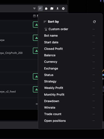Click the folders icon in toolbar

(x=52, y=8)
